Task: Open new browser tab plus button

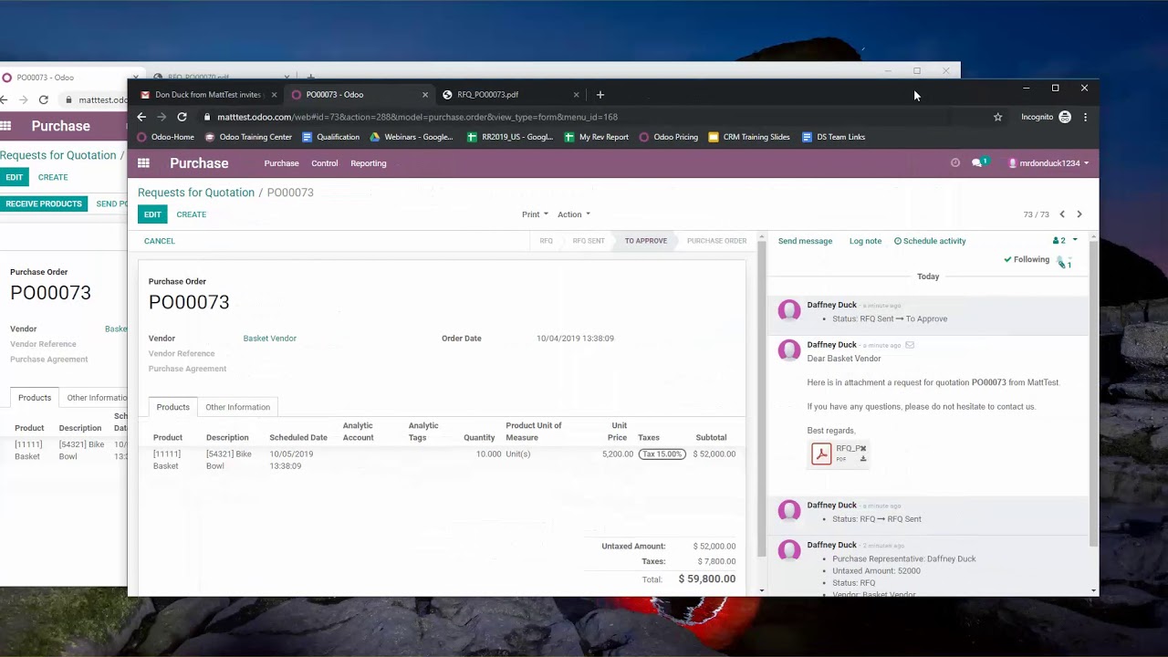Action: [600, 95]
